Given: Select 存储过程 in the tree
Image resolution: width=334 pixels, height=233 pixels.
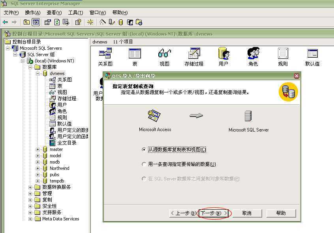Looking at the screenshot, I should click(67, 99).
